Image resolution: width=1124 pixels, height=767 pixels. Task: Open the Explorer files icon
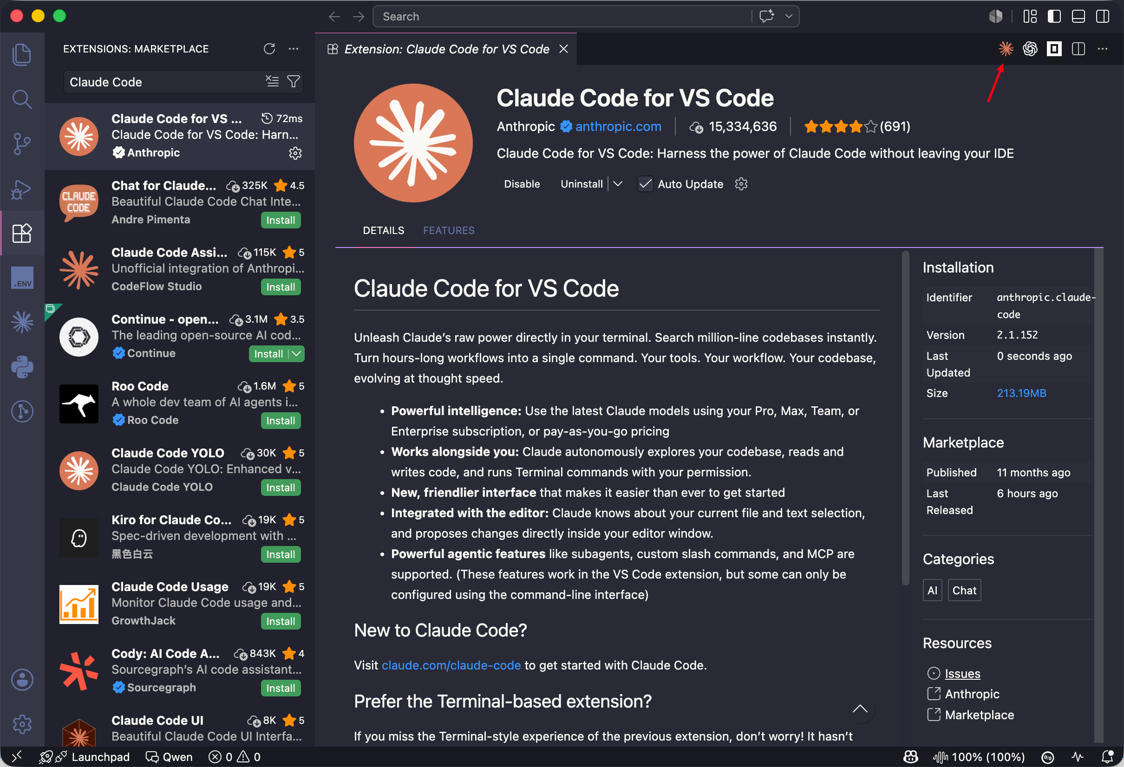pyautogui.click(x=22, y=54)
